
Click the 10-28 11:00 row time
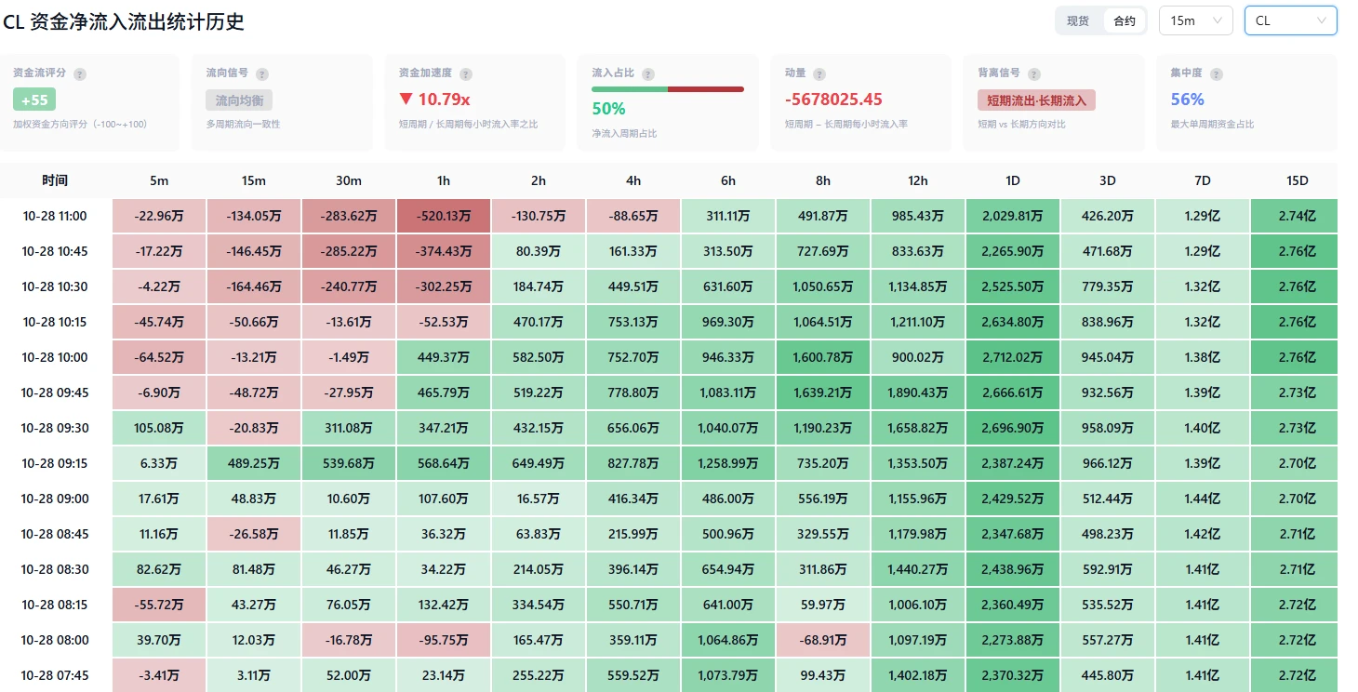[55, 216]
